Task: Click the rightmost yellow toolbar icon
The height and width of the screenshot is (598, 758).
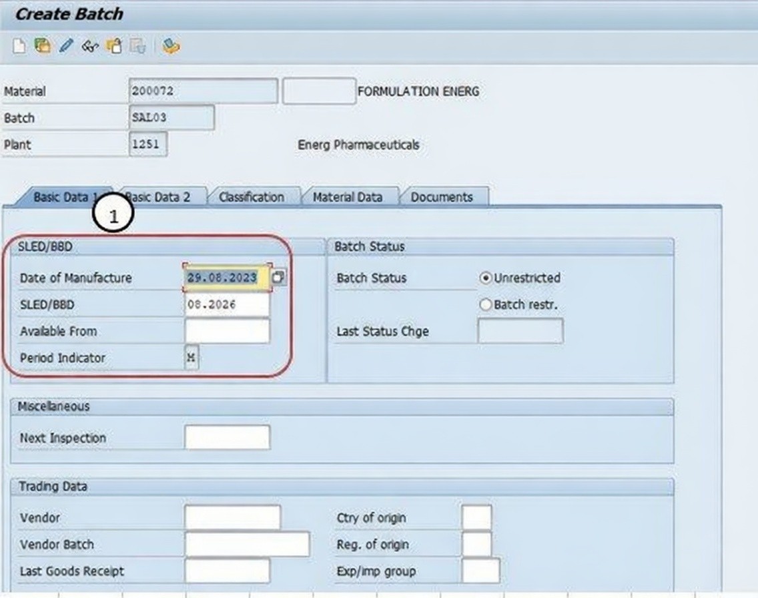Action: click(x=171, y=46)
